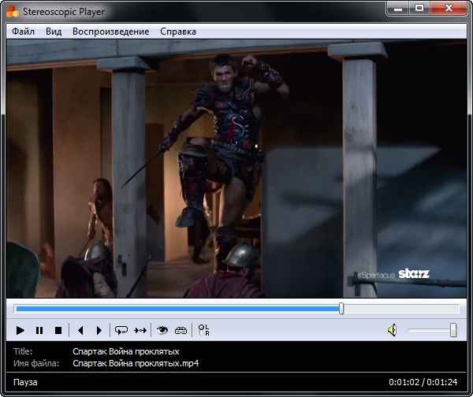Toggle the eye viewing method icon
The image size is (473, 397).
[x=162, y=331]
